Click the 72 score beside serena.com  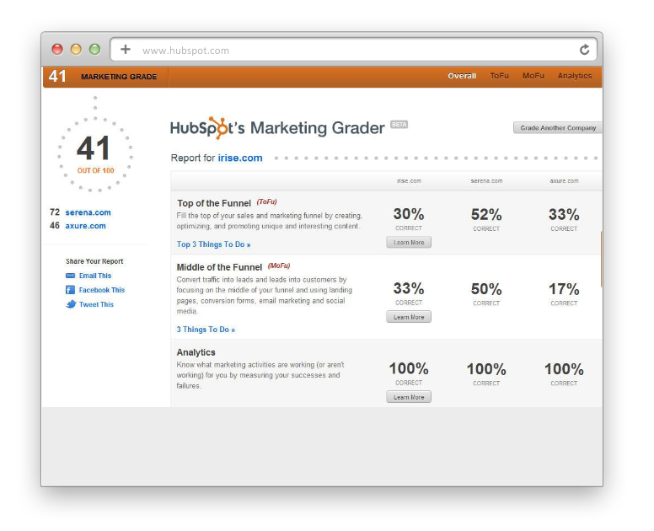point(55,212)
